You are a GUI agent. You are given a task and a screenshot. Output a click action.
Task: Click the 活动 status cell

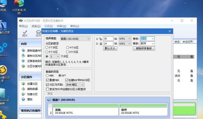coord(177,76)
